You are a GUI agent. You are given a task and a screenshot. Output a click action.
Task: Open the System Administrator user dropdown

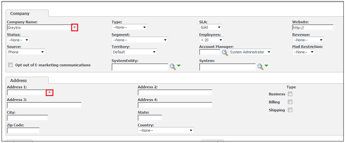pyautogui.click(x=250, y=52)
